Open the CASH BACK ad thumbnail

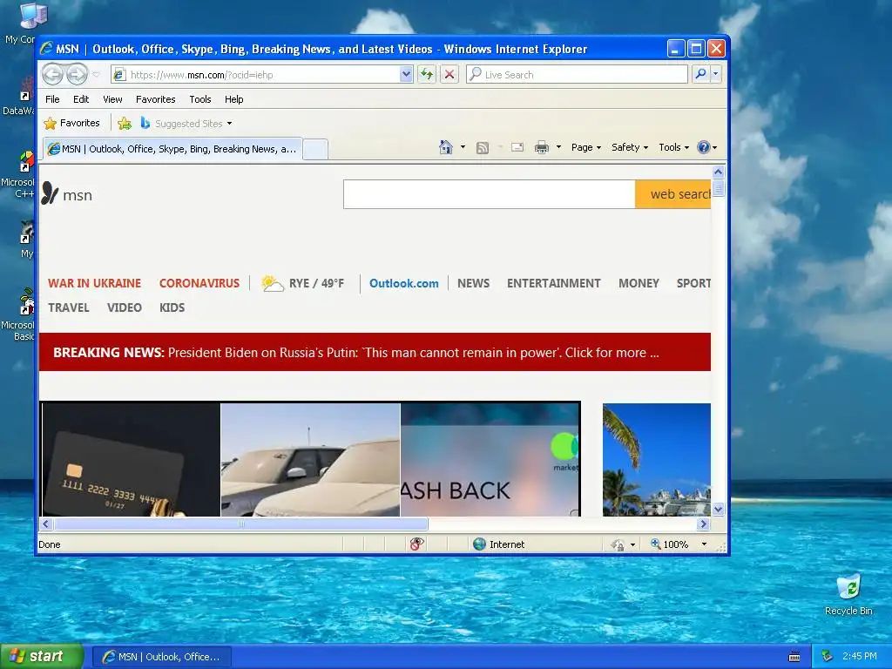[x=490, y=460]
